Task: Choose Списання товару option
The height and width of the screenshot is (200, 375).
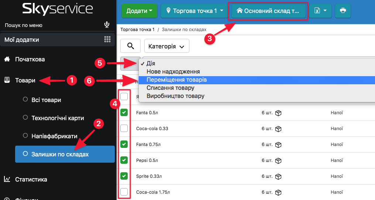Action: (x=170, y=88)
